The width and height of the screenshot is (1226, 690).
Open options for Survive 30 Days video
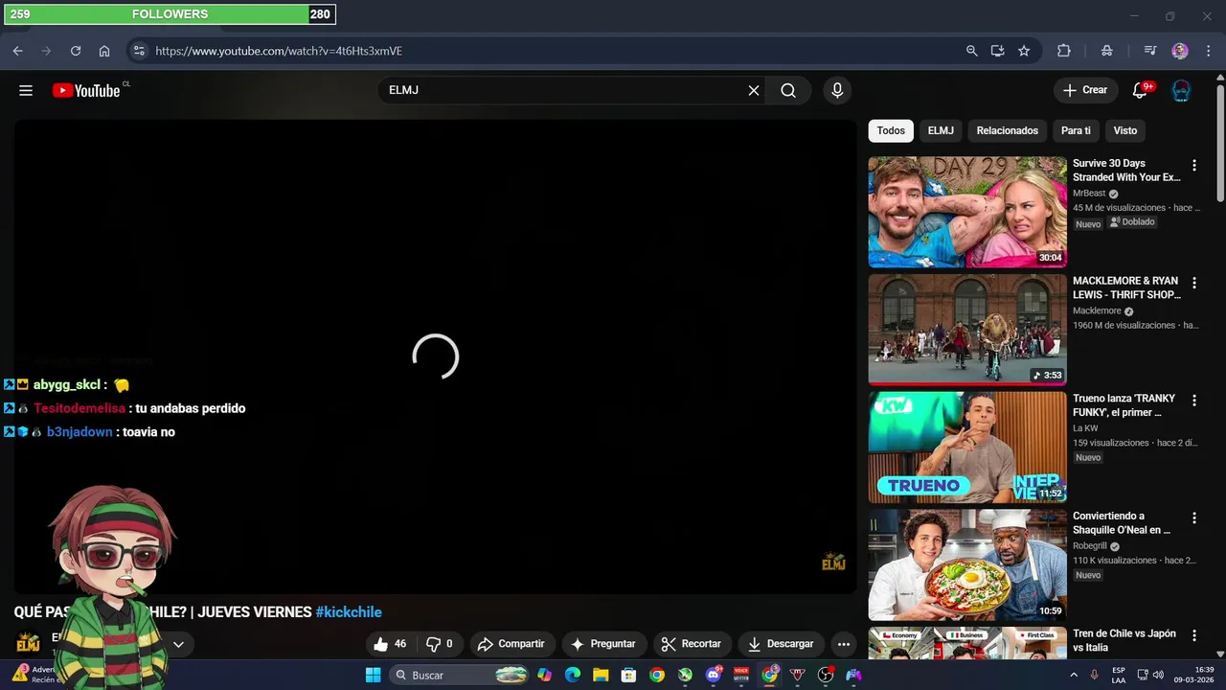(1193, 166)
